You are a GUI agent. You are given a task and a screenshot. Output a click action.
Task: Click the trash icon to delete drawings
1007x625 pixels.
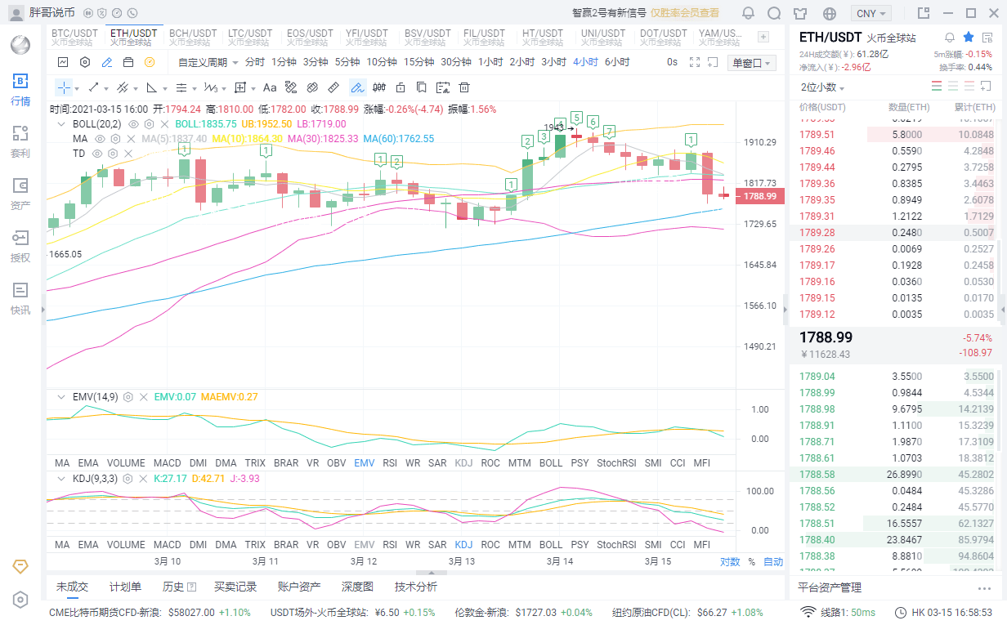coord(464,87)
